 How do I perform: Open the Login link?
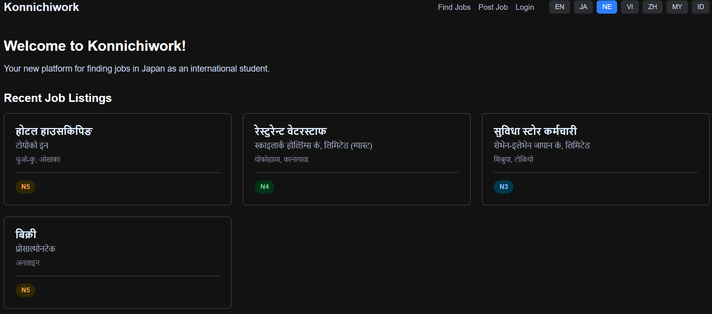click(x=525, y=7)
